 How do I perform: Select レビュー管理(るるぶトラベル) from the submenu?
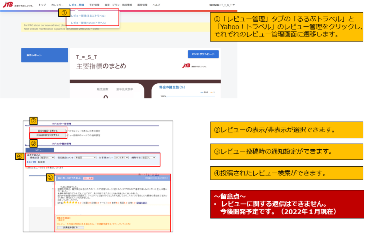coord(88,16)
